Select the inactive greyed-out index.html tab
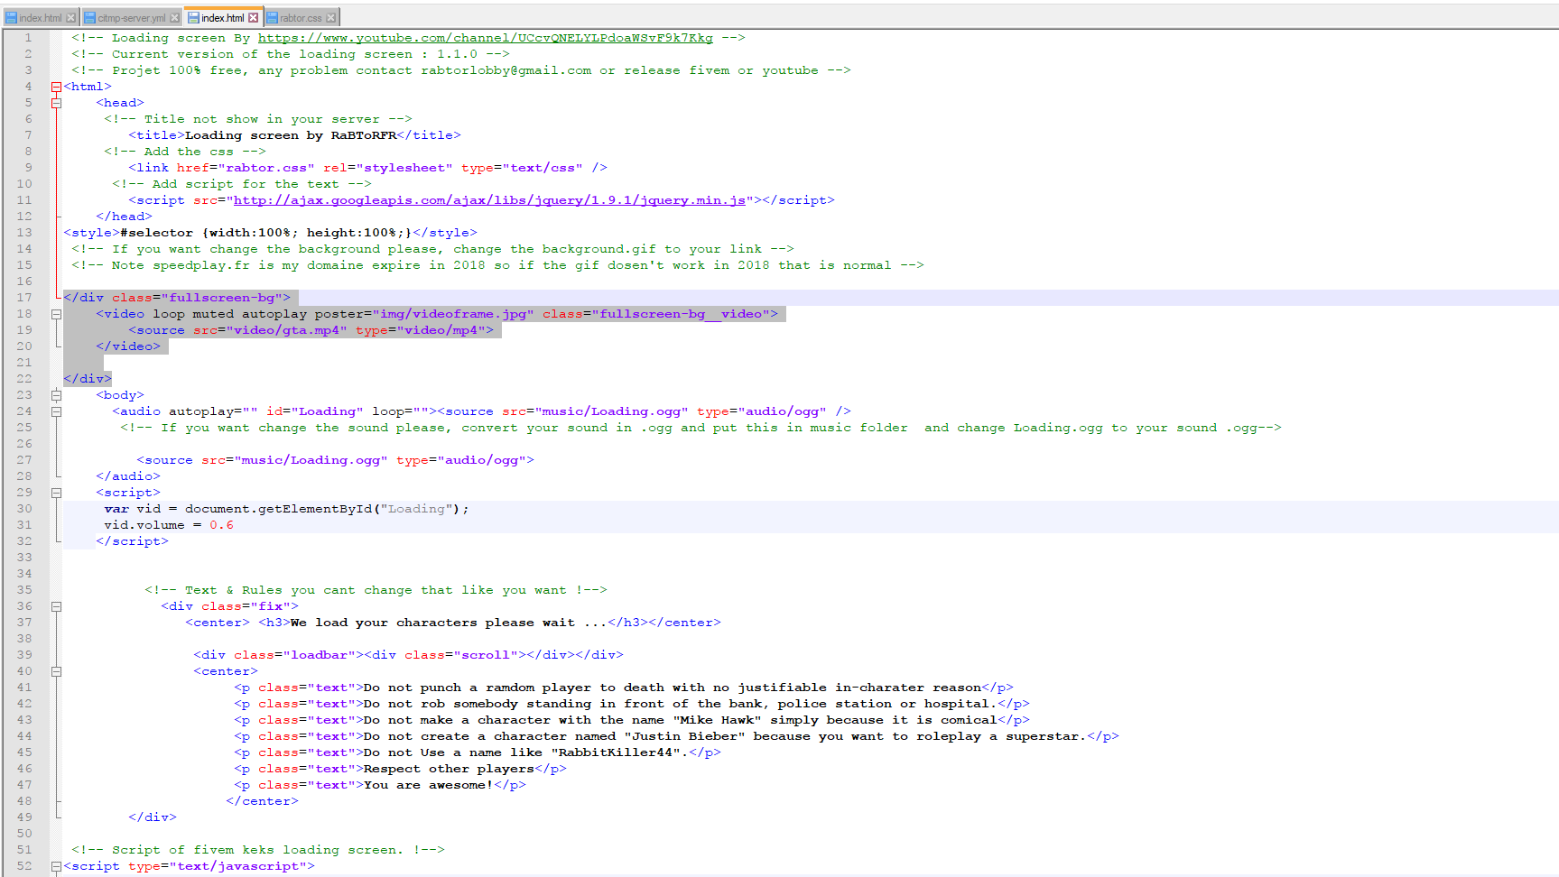1559x877 pixels. coord(41,18)
